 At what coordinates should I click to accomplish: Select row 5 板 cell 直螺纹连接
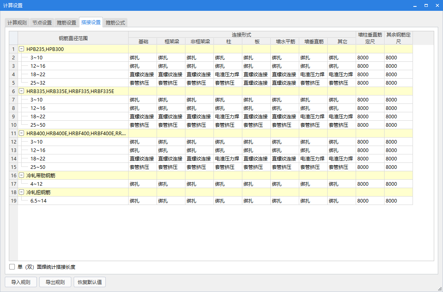(256, 83)
